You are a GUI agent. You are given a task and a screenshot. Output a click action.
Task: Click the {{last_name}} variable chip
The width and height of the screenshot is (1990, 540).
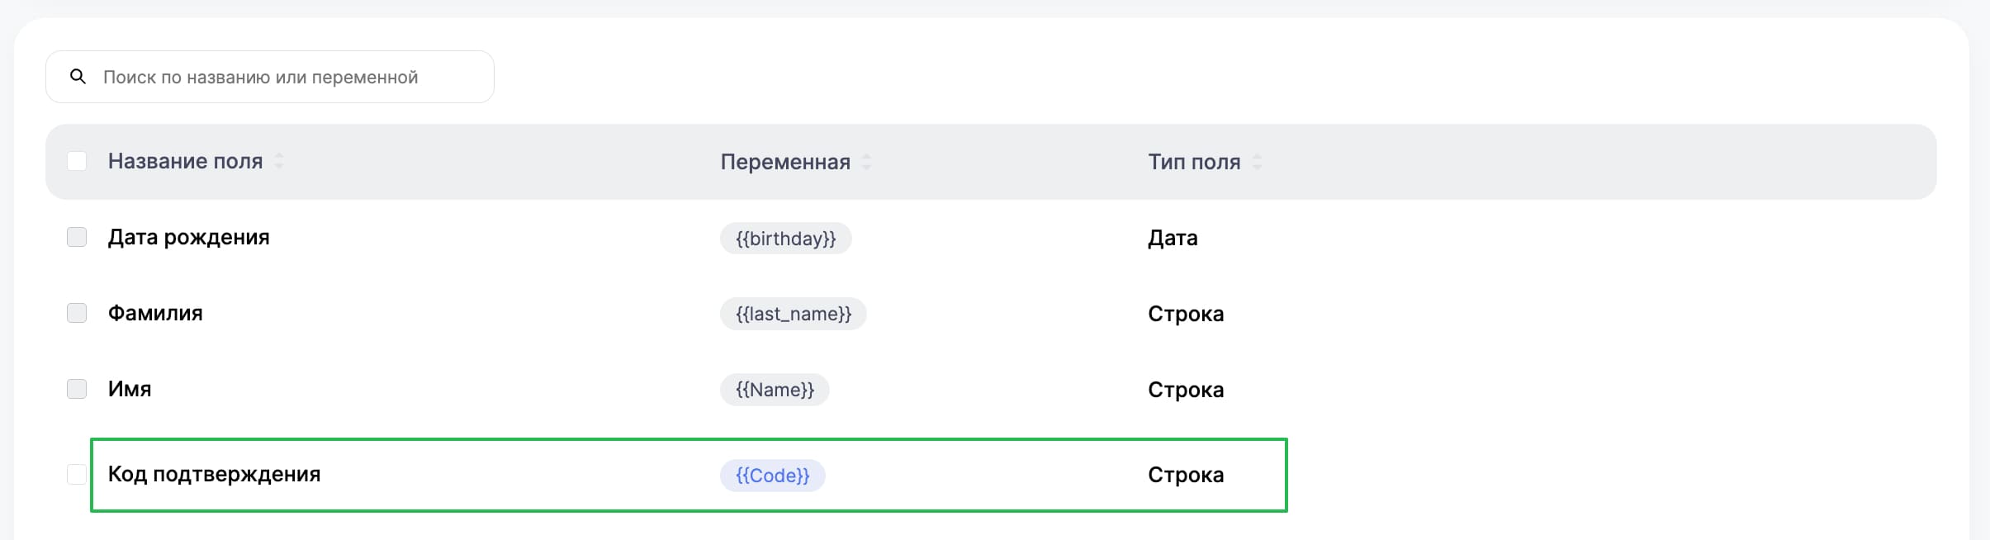[793, 314]
